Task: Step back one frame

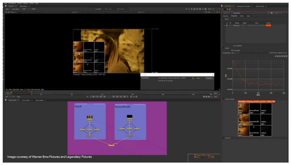Action: [x=101, y=96]
